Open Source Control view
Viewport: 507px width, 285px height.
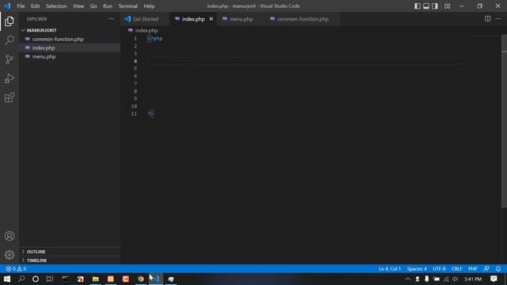pyautogui.click(x=10, y=59)
